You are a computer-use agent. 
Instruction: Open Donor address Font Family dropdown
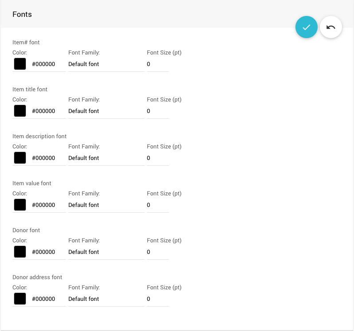pos(106,299)
